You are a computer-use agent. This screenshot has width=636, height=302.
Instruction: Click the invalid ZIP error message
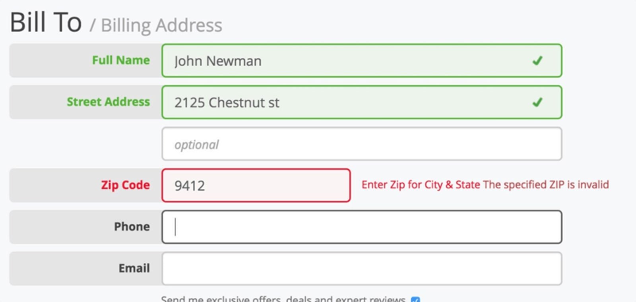[x=485, y=185]
